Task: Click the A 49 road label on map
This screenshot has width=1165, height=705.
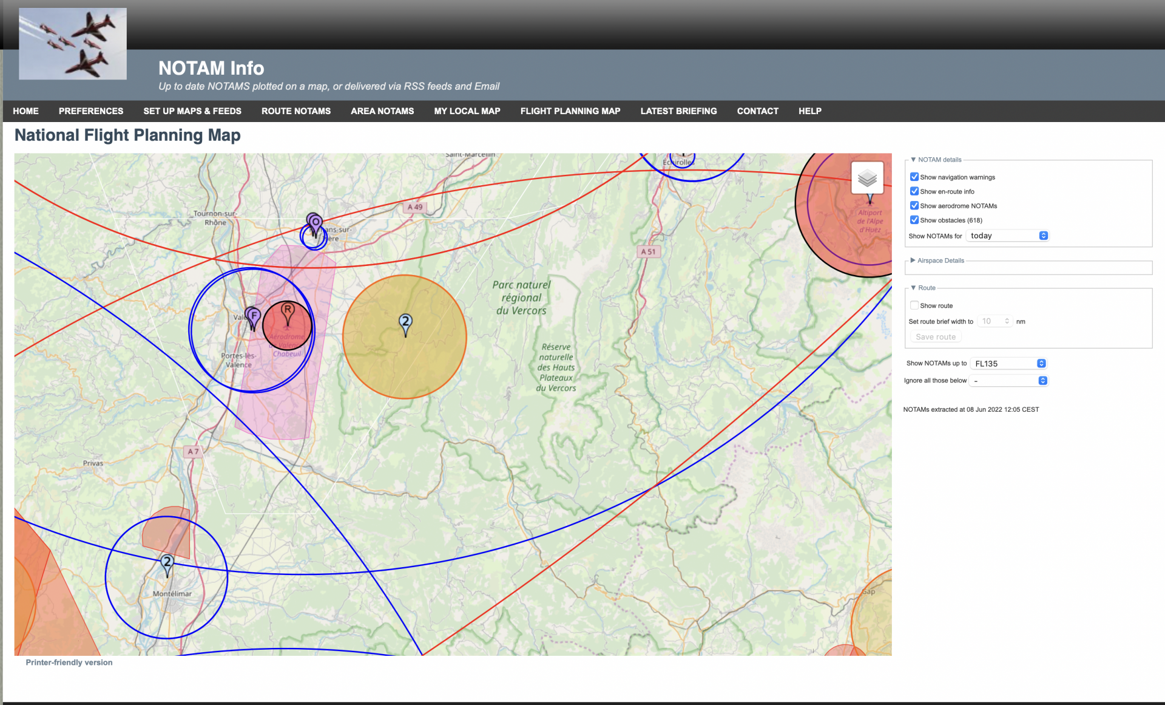Action: pyautogui.click(x=415, y=207)
